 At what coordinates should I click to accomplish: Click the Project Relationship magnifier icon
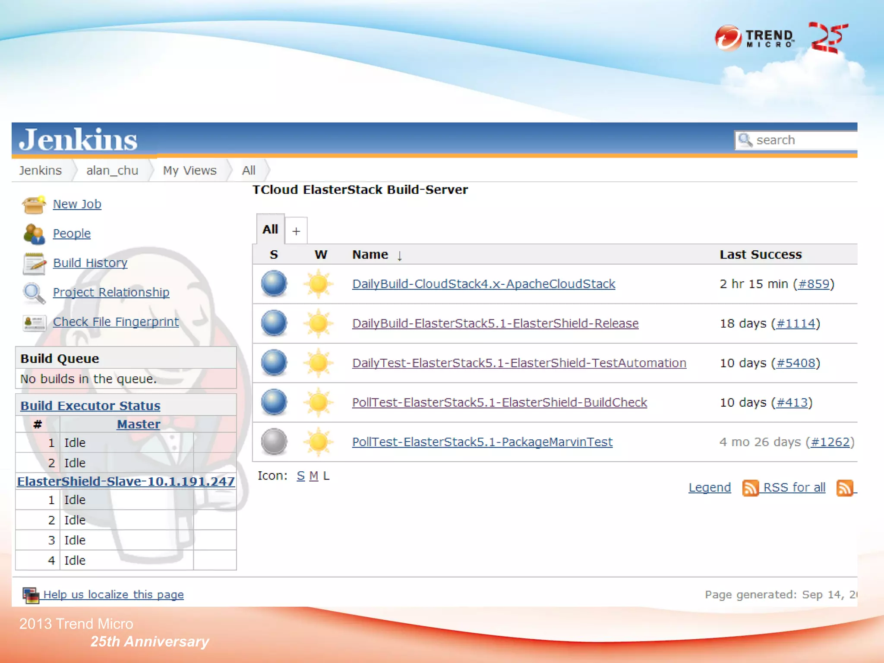point(34,293)
